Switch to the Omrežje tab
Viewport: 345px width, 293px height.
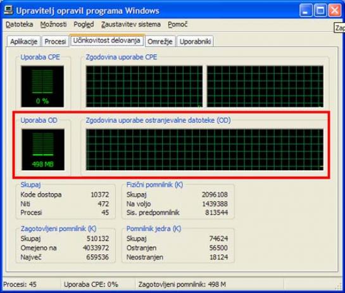[160, 41]
